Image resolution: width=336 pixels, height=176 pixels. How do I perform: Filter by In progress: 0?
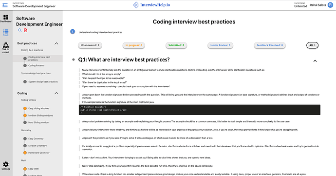pos(134,45)
